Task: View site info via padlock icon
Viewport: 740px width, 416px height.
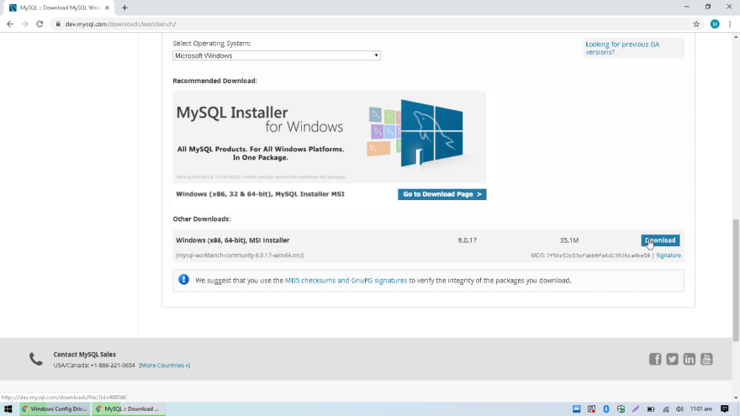Action: click(57, 24)
